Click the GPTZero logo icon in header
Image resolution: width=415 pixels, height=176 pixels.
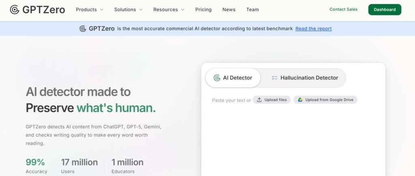pyautogui.click(x=15, y=10)
